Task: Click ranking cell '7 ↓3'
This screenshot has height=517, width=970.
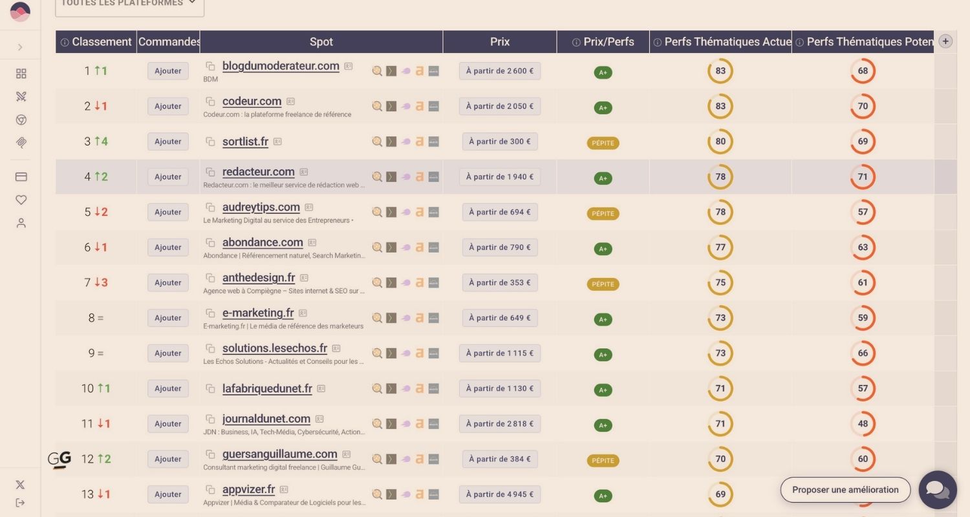Action: point(96,282)
